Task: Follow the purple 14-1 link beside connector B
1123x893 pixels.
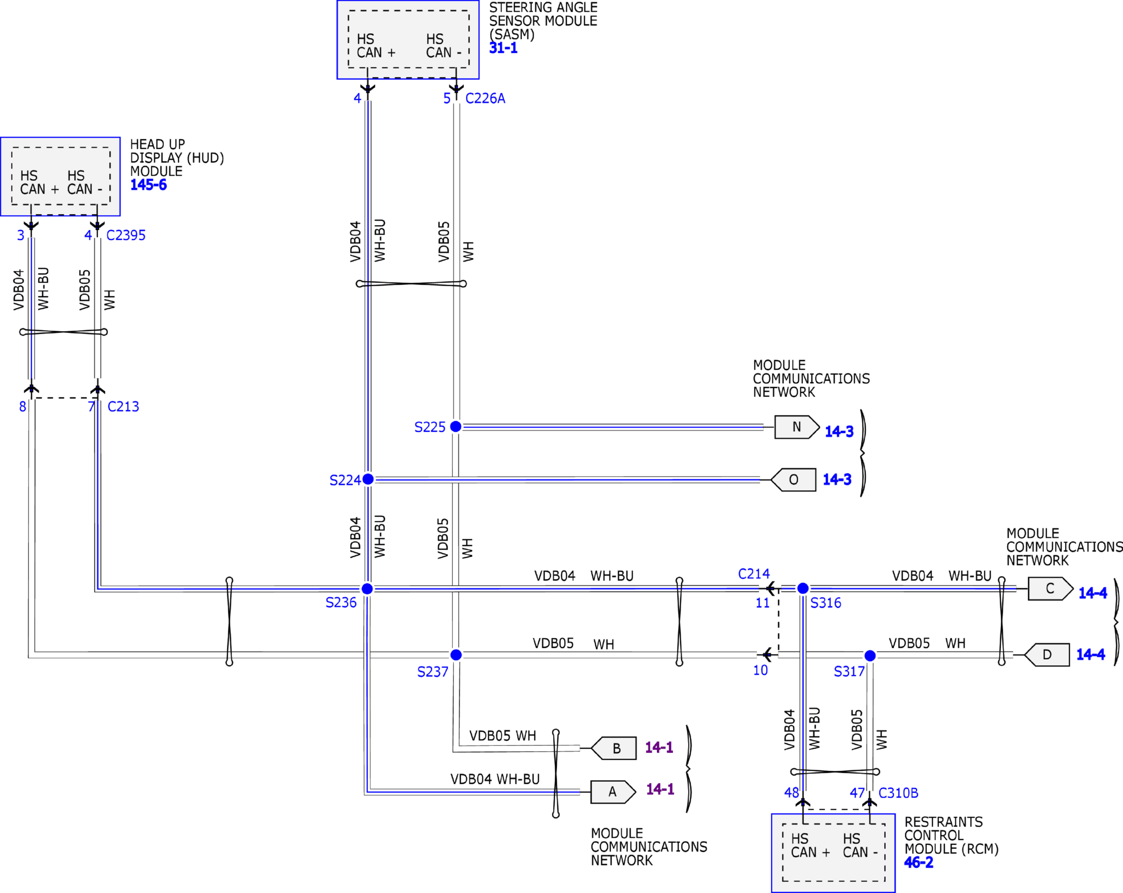Action: [x=659, y=747]
